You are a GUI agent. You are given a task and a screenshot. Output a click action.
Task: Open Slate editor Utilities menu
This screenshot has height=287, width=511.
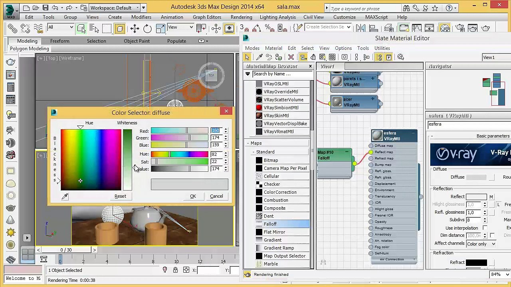coord(382,48)
